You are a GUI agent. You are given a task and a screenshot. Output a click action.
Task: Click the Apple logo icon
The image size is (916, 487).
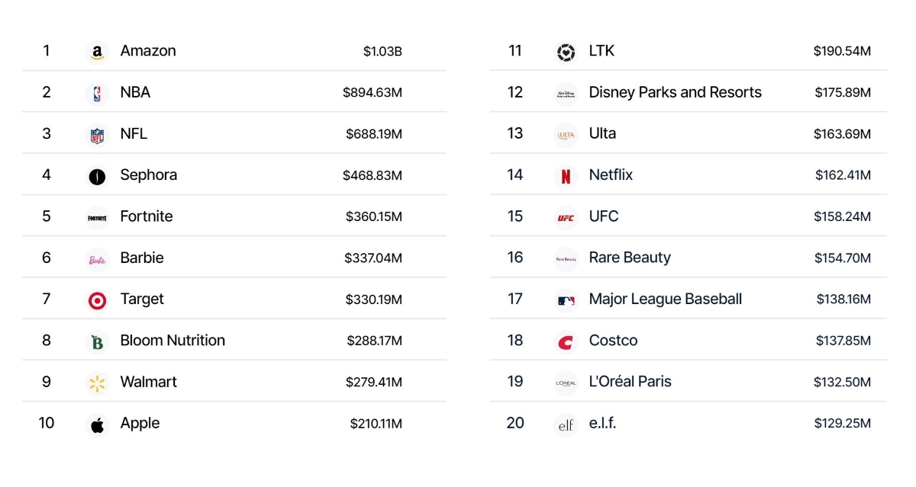click(x=97, y=425)
